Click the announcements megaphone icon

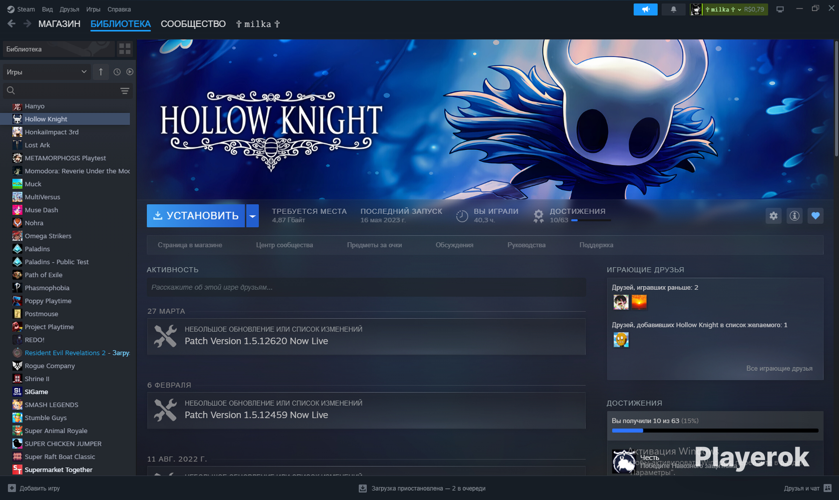(645, 9)
